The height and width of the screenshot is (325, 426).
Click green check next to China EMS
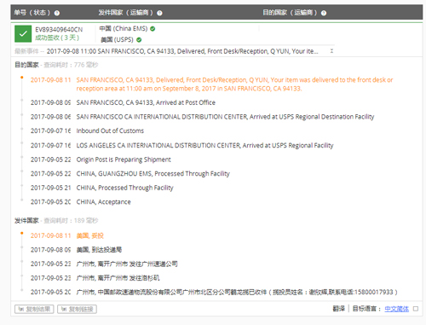[153, 29]
